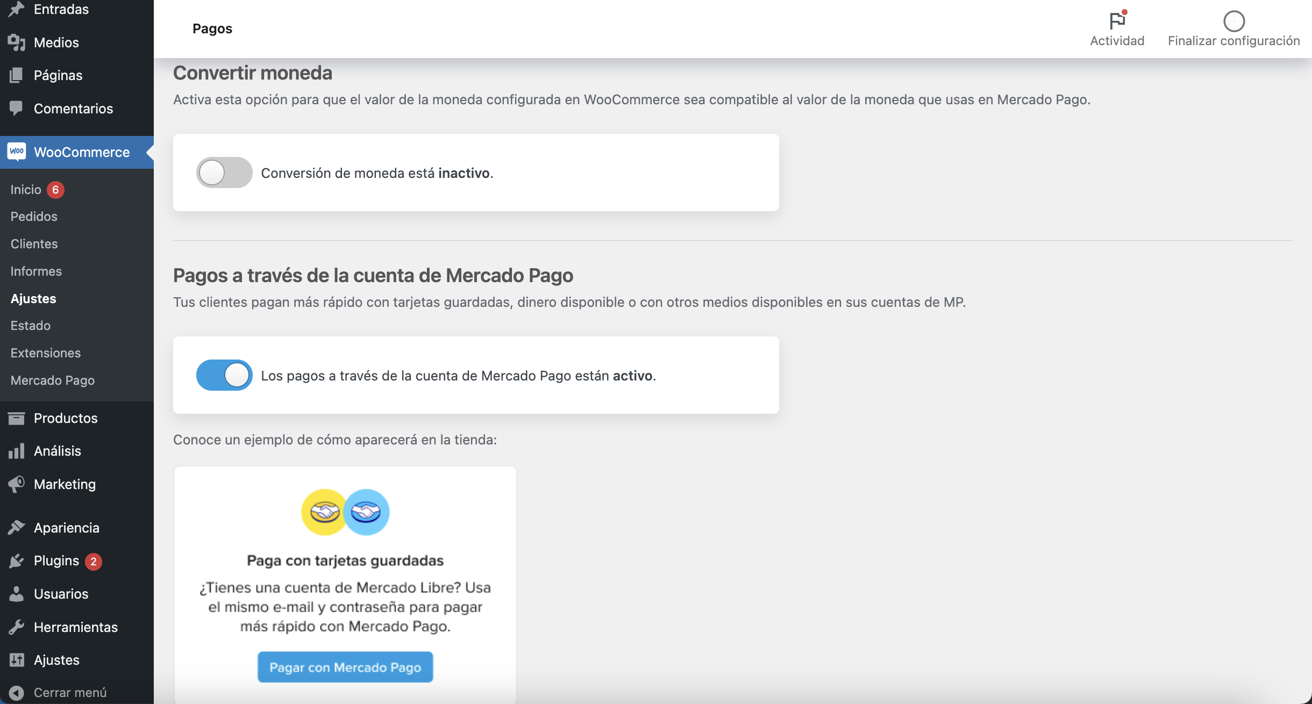Viewport: 1312px width, 704px height.
Task: Click 'Paga con tarjetas guardadas' preview title
Action: 345,561
